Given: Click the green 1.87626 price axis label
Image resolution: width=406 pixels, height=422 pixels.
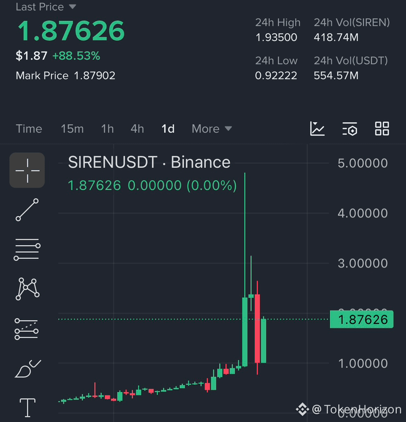Looking at the screenshot, I should pyautogui.click(x=362, y=319).
